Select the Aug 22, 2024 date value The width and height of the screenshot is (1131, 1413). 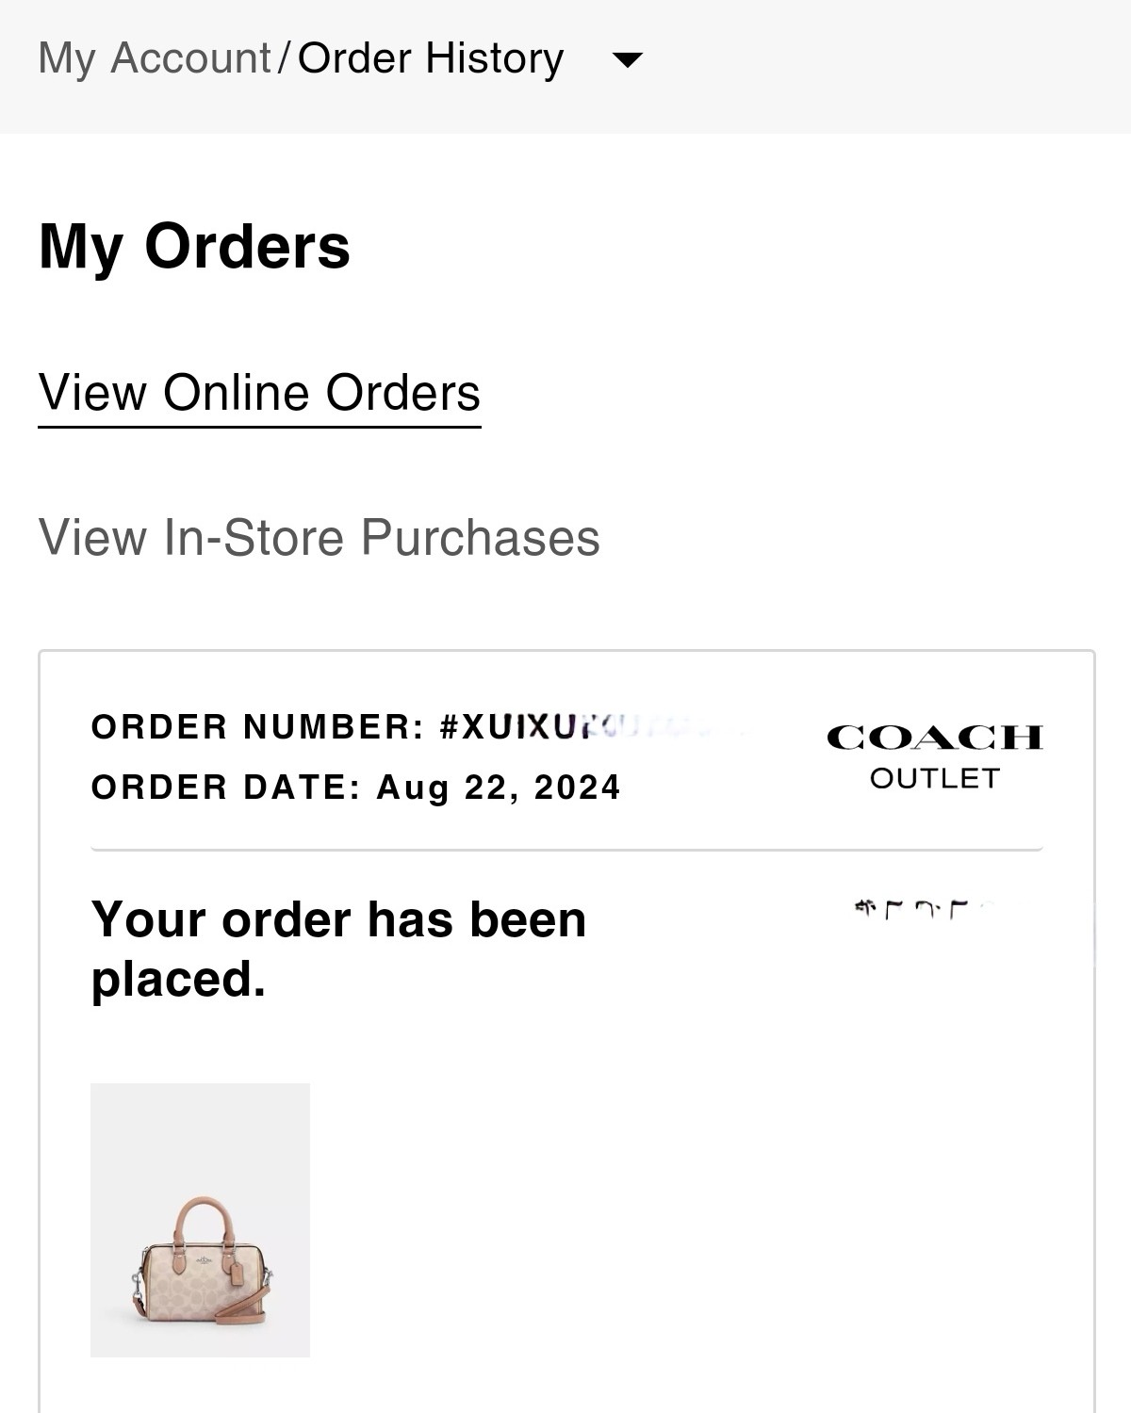[499, 788]
